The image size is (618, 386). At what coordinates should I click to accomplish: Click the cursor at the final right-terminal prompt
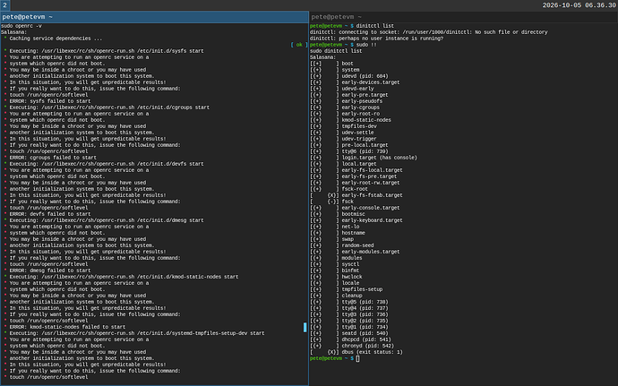click(x=357, y=358)
